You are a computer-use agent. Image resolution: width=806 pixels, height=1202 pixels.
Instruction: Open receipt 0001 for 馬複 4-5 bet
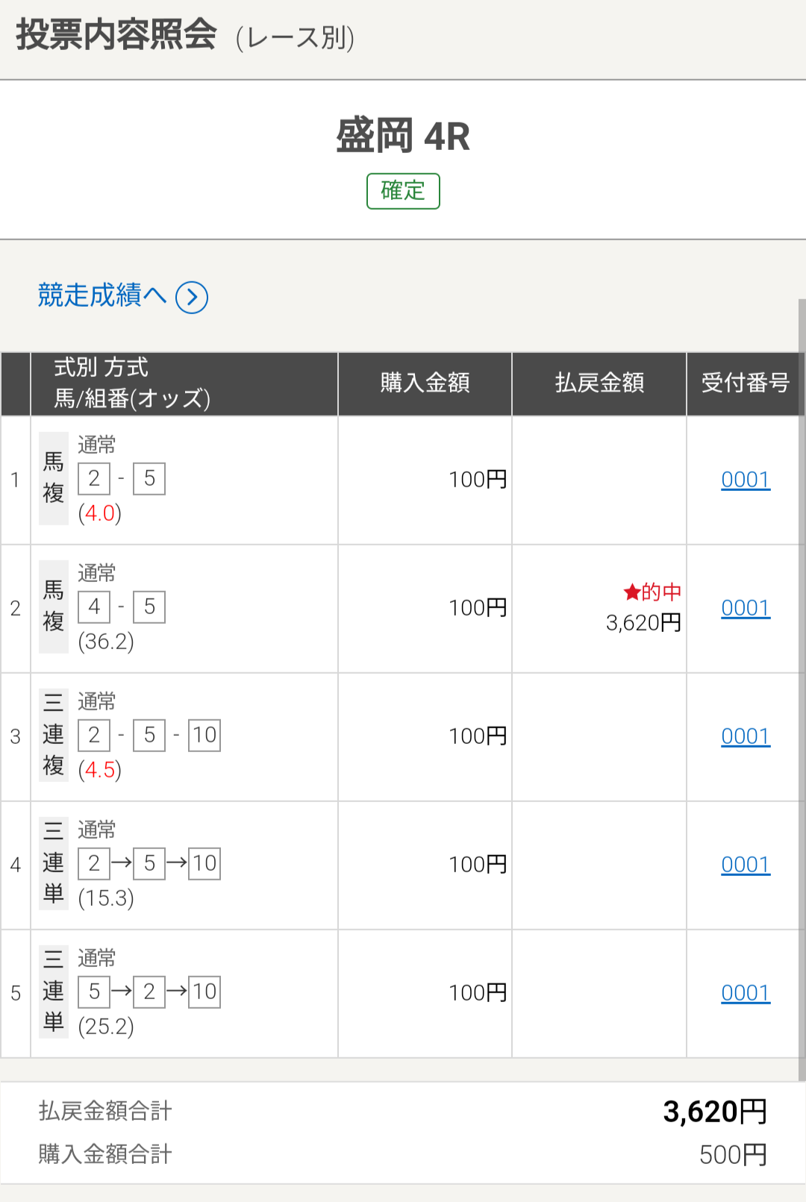click(745, 608)
